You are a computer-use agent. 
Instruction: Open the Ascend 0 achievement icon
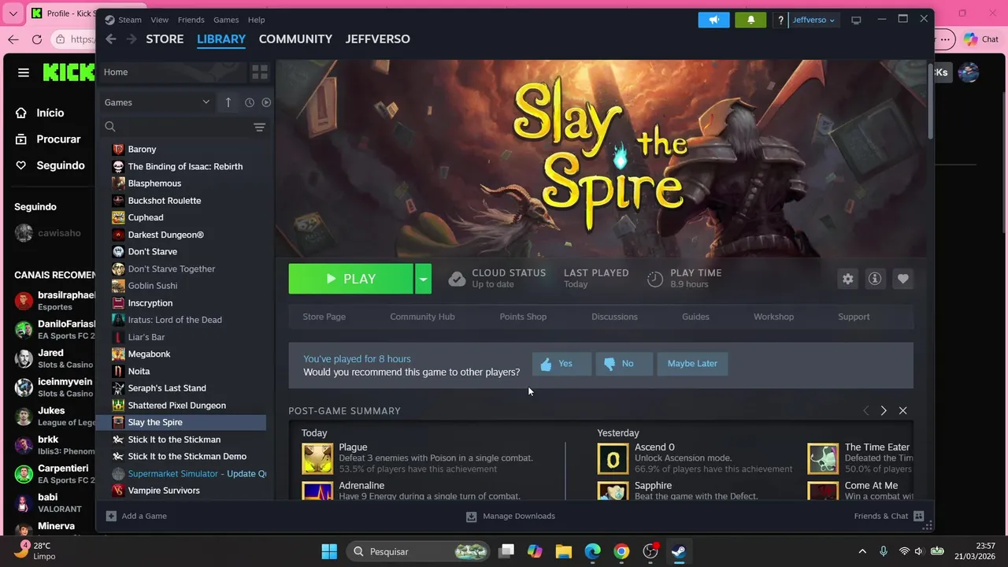click(x=613, y=458)
